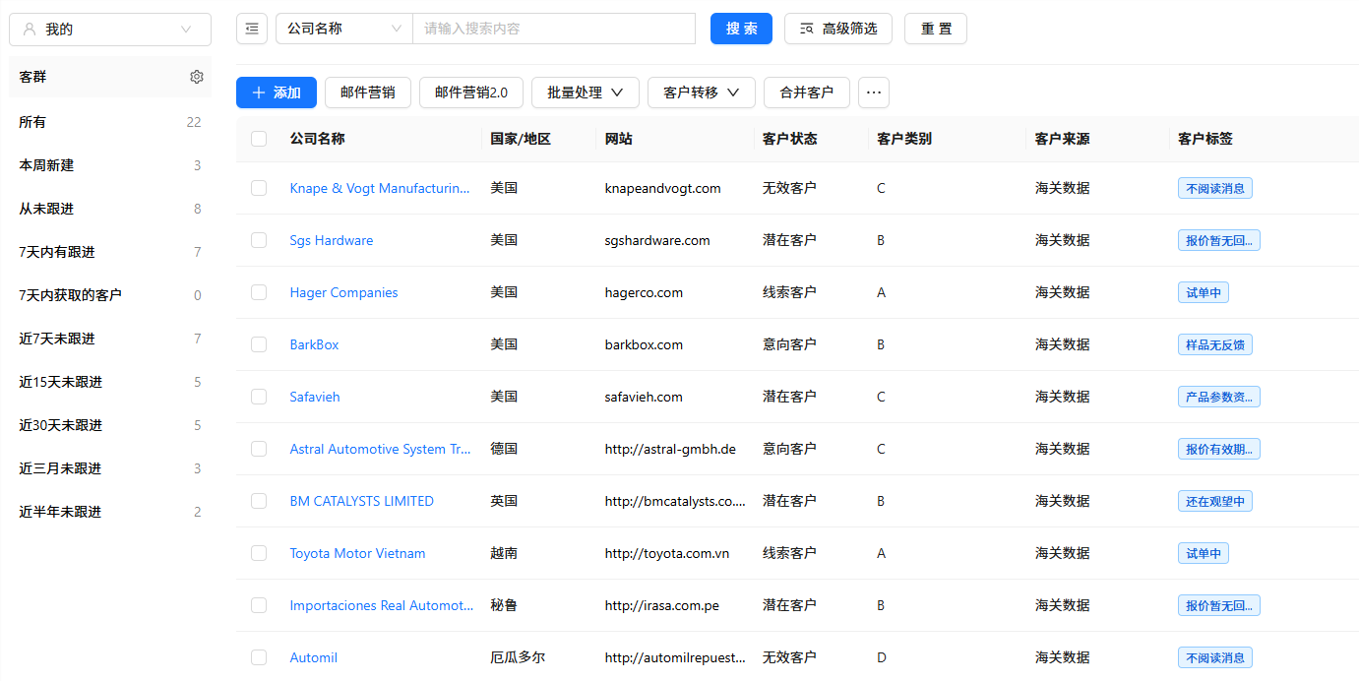Screen dimensions: 1359x681
Task: Tick the BarkBox row checkbox
Action: coord(259,344)
